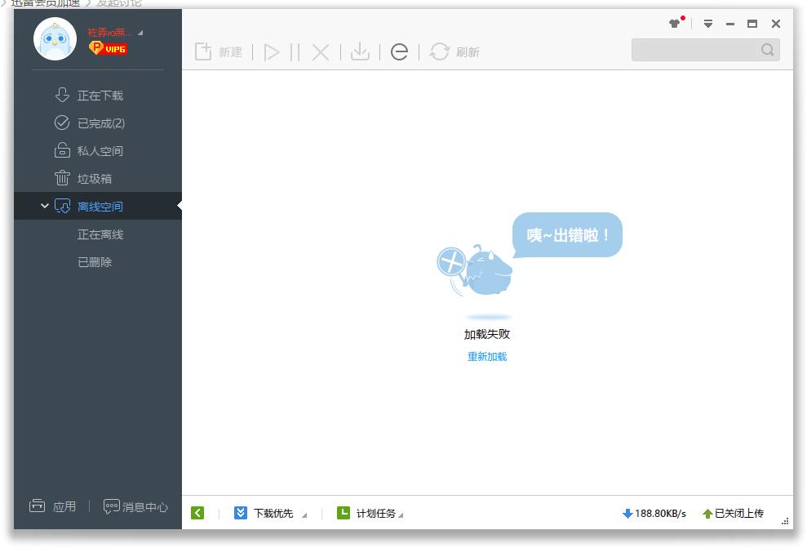
Task: Click the 应用 apps icon at bottom left
Action: 55,506
